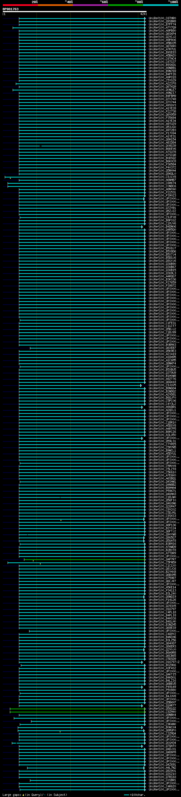
Task: Select UniRef100_P34113 label
Action: pos(162,590)
